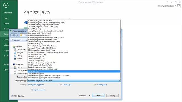The image size is (182, 102).
Task: Click the back arrow in Excel backstage
Action: (6, 5)
